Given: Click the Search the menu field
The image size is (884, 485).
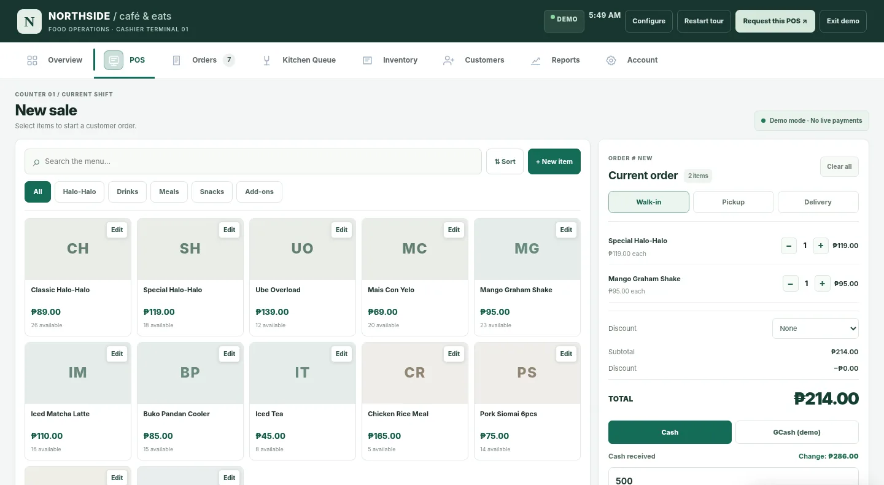Looking at the screenshot, I should [x=253, y=161].
